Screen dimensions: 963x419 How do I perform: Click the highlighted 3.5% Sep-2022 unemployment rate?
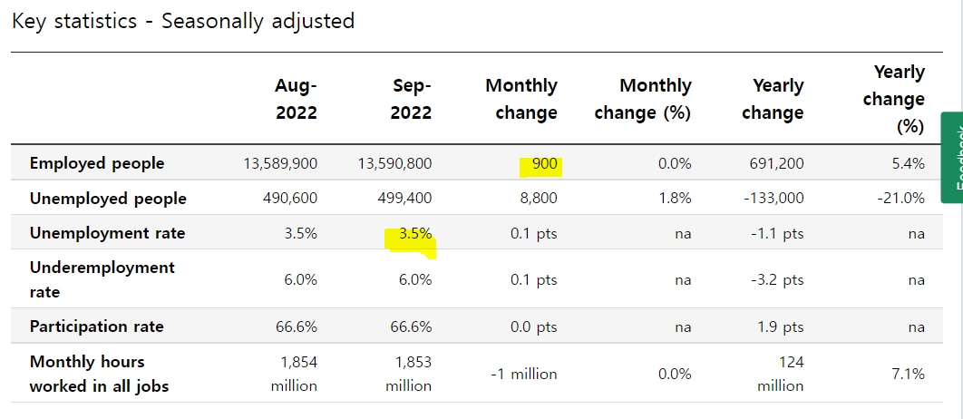tap(415, 233)
